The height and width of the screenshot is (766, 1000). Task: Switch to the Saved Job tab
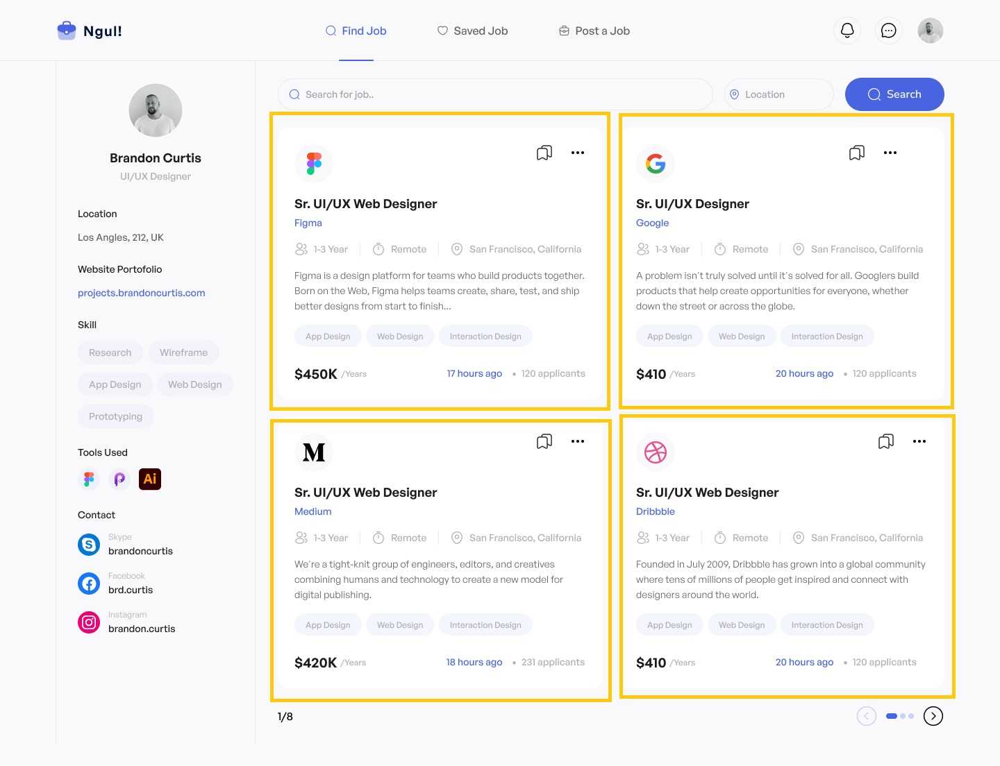(472, 31)
